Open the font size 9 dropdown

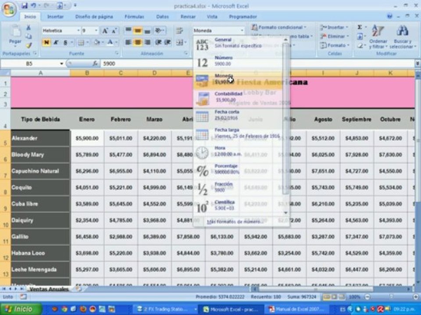pyautogui.click(x=96, y=31)
